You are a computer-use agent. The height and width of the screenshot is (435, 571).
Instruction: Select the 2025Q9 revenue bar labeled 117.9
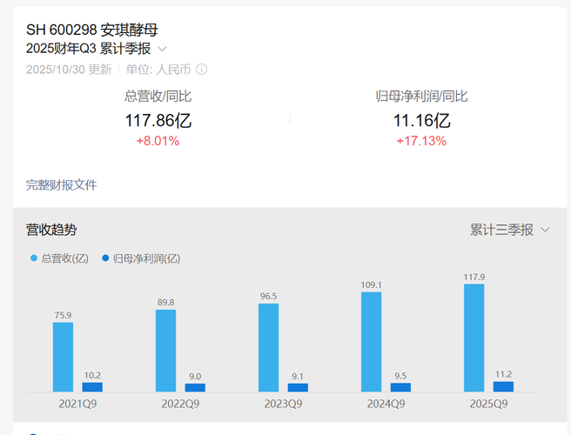tap(474, 338)
